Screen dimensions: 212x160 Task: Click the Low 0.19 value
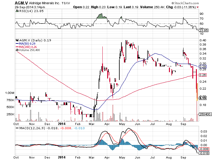coord(115,7)
